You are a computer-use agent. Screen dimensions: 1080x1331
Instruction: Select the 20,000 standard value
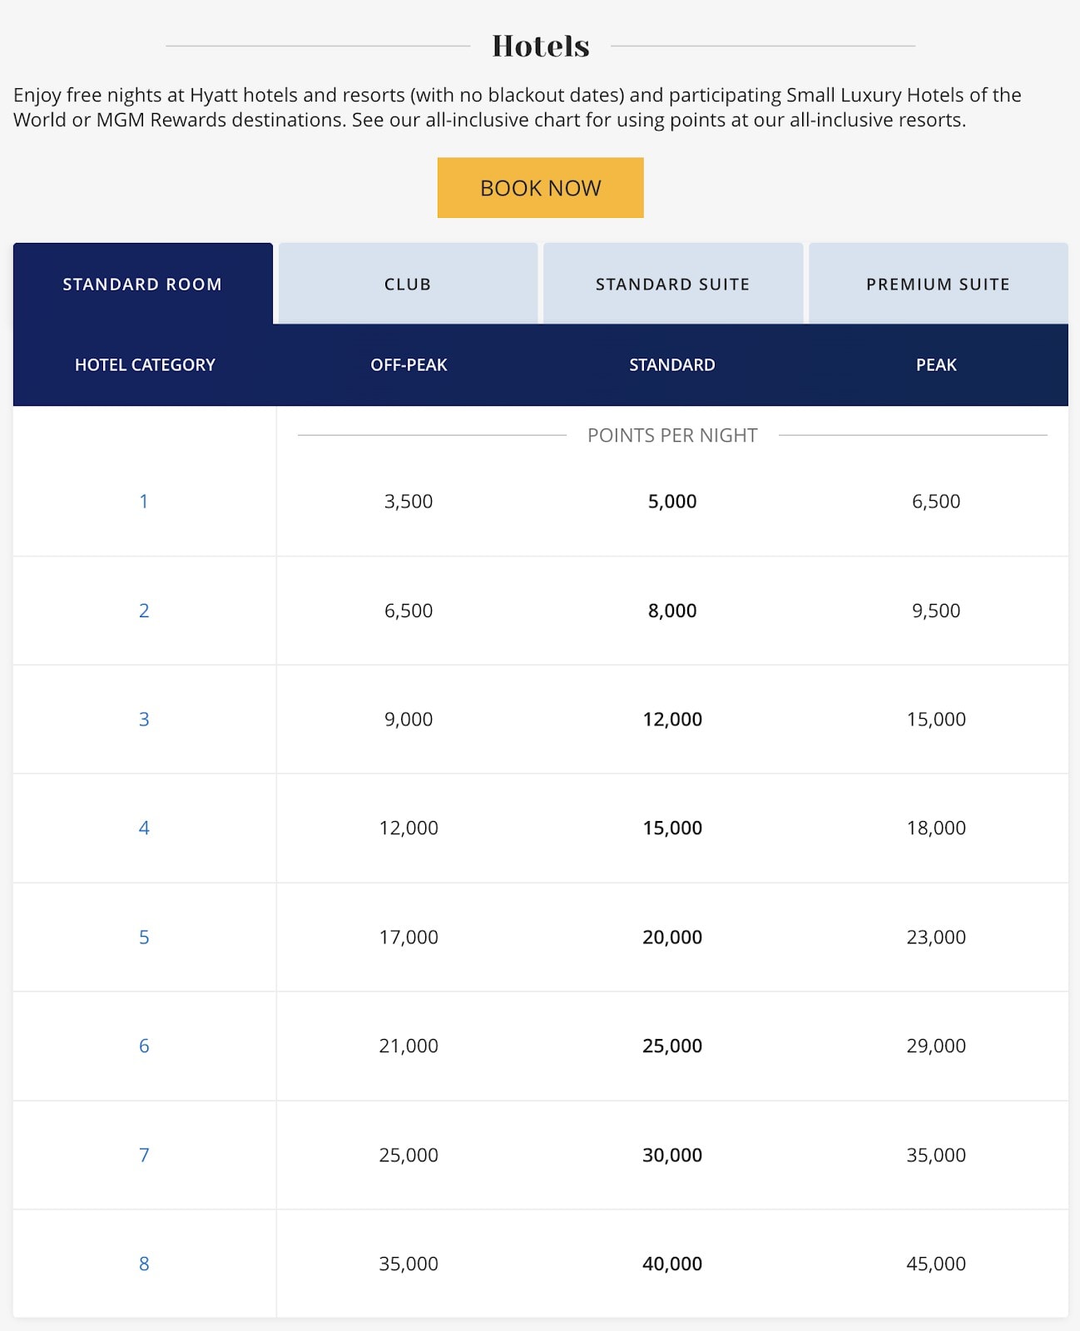pos(672,938)
